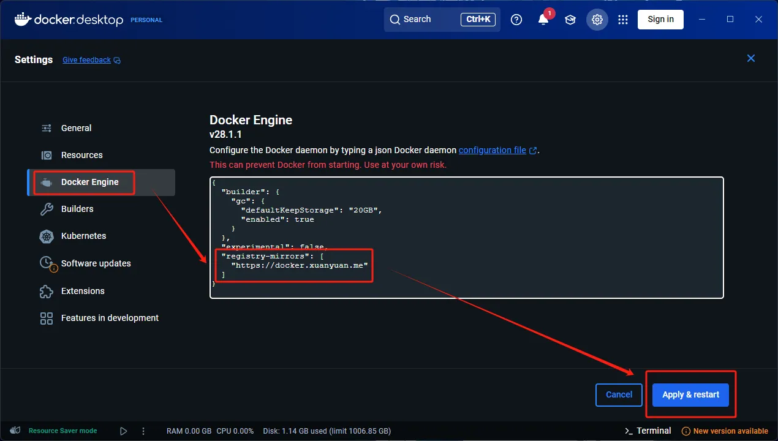Open the notifications bell icon
Screen dimensions: 778x441
pos(543,20)
